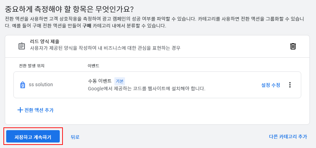Click the 전환 발생 위치 column header
The width and height of the screenshot is (316, 148).
point(32,66)
